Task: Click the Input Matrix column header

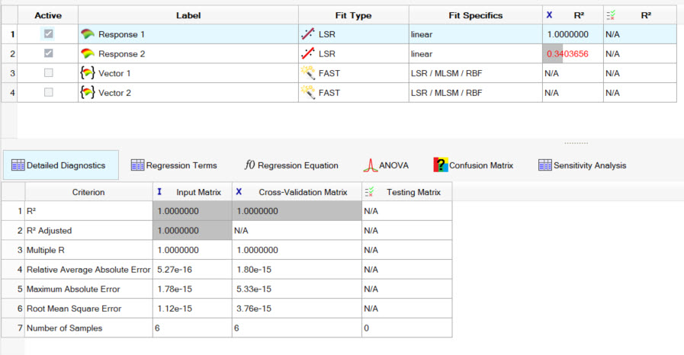Action: (192, 192)
